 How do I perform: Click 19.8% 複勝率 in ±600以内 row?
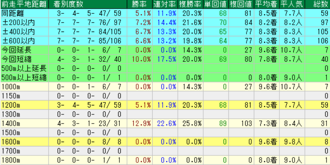tap(192, 41)
